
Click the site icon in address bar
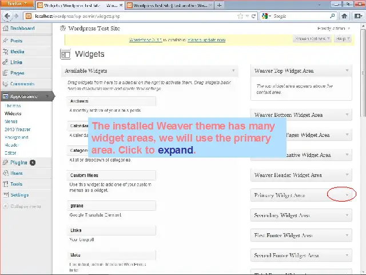click(29, 16)
